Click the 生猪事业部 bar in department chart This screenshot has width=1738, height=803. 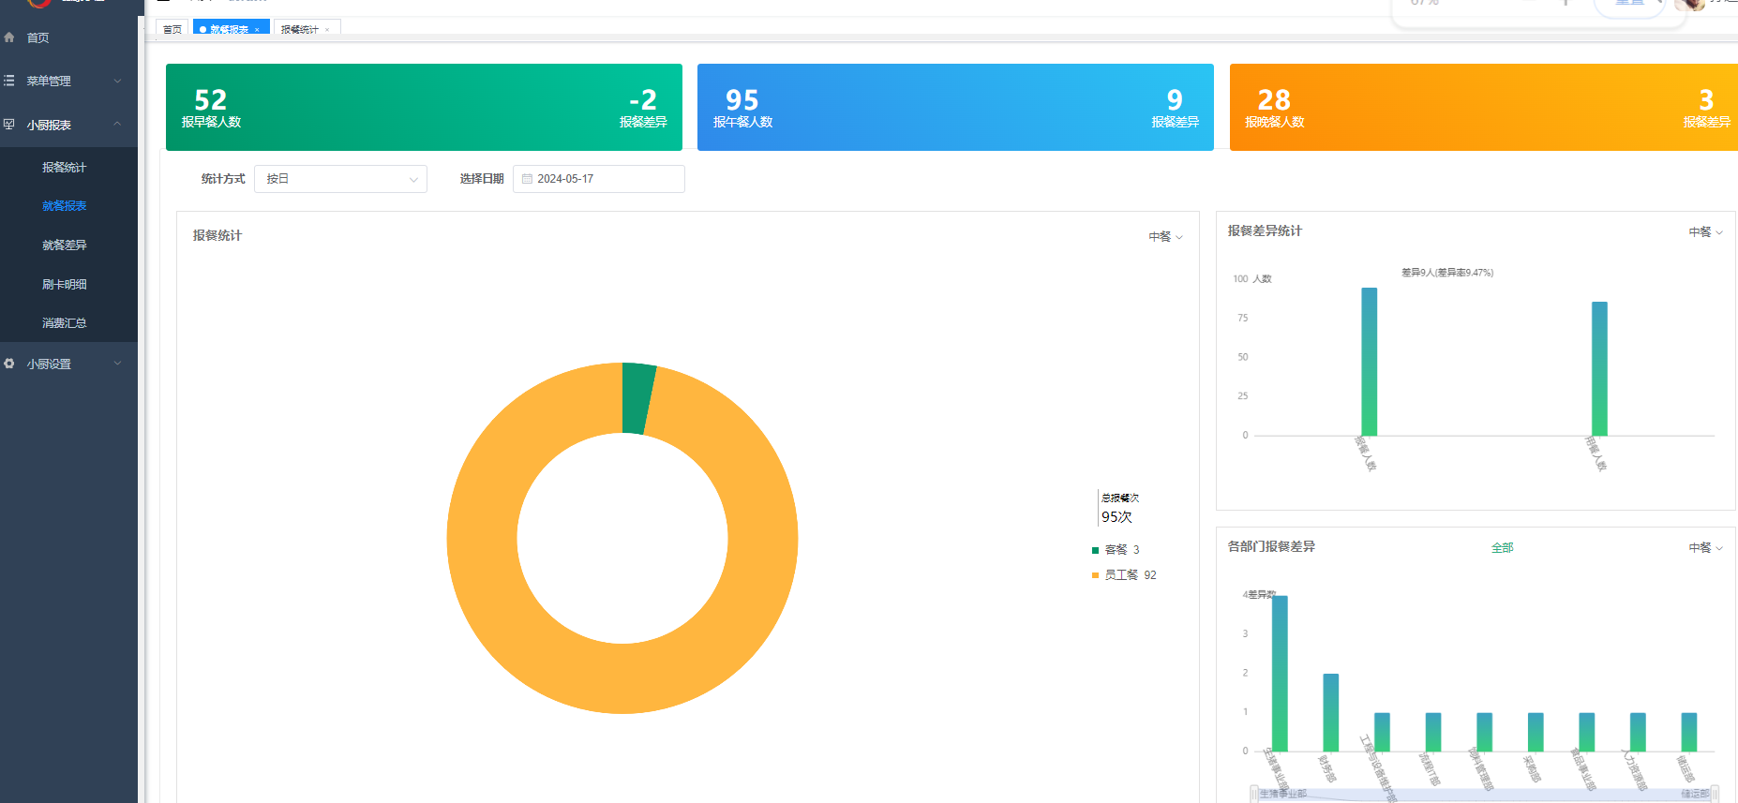tap(1280, 674)
